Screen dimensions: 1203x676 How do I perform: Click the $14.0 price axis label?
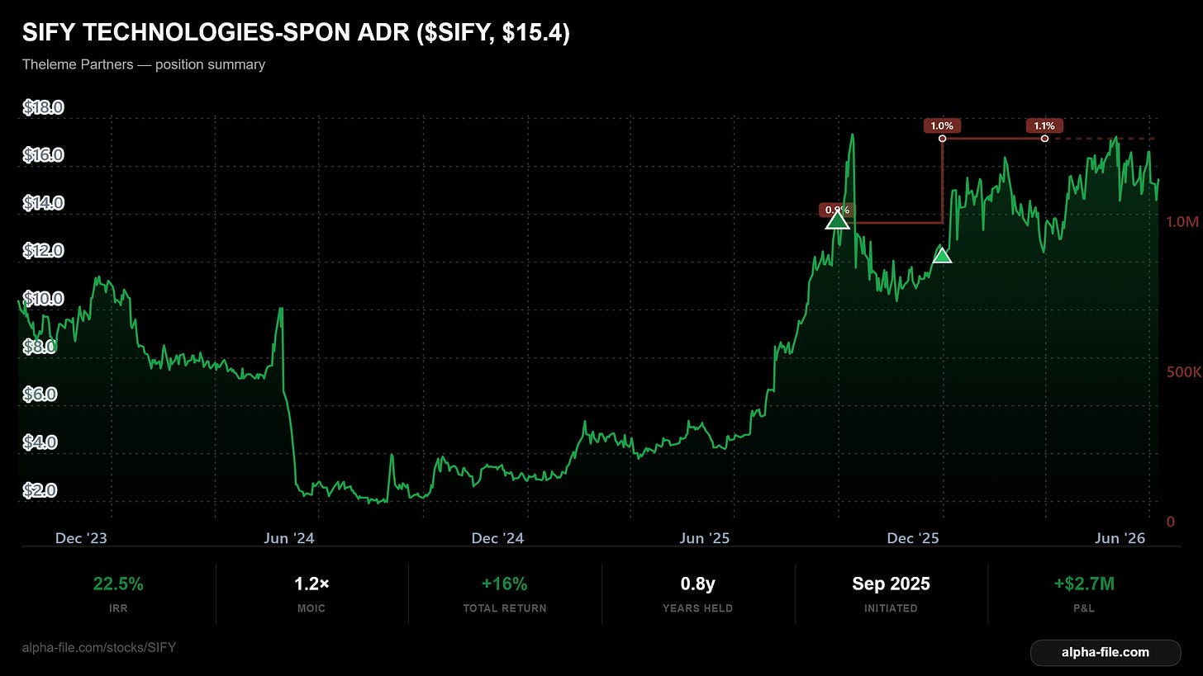(x=44, y=203)
